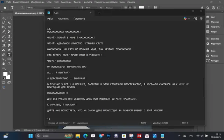
Task: Open the font family dropdown WGuru 1
Action: point(39,8)
